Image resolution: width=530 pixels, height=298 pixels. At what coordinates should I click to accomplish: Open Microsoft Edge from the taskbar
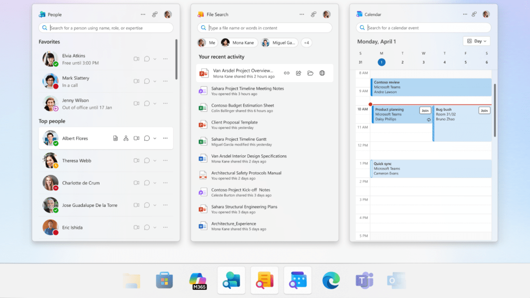tap(330, 279)
